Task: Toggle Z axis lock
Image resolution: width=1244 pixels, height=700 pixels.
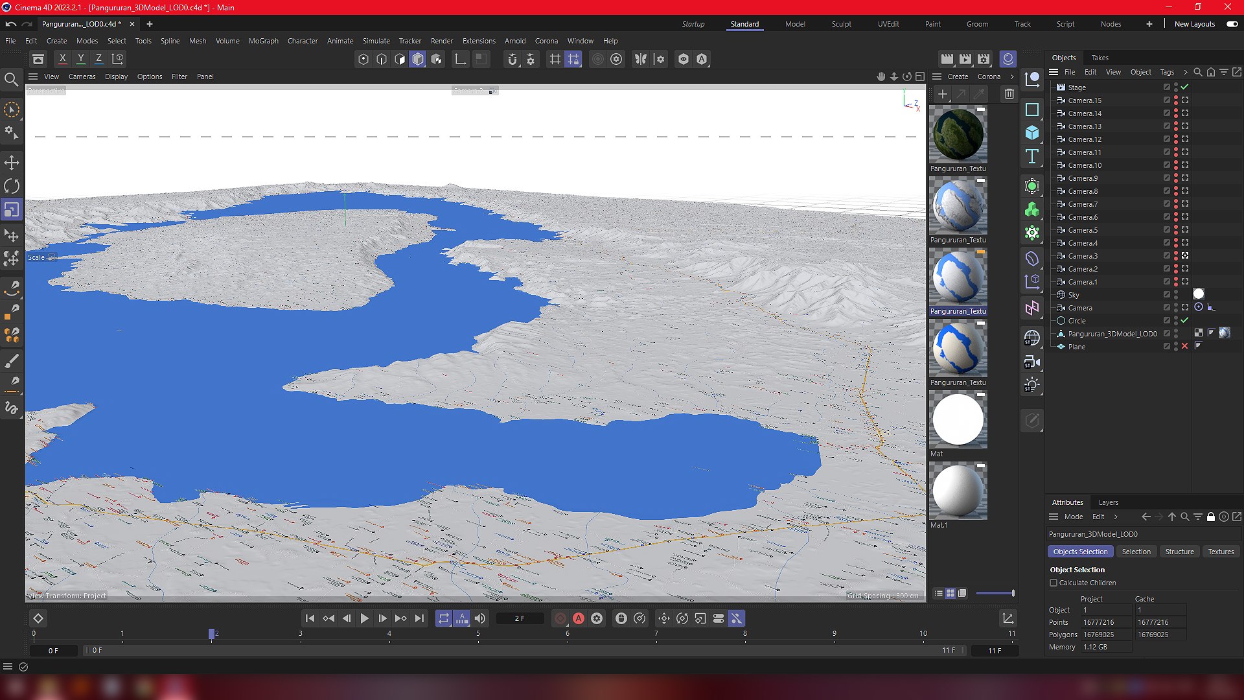Action: (99, 59)
